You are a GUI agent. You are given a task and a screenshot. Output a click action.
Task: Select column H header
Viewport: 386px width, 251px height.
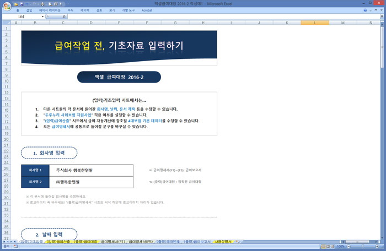(x=203, y=23)
